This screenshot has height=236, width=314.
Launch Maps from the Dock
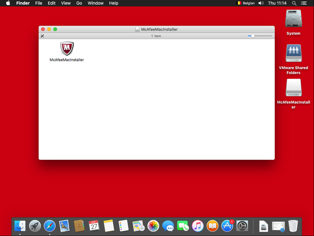139,225
